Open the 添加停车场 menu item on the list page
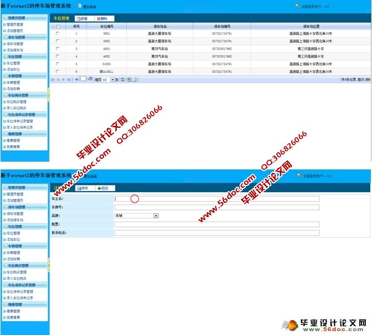Viewport: 372px width, 335px height. click(x=14, y=50)
